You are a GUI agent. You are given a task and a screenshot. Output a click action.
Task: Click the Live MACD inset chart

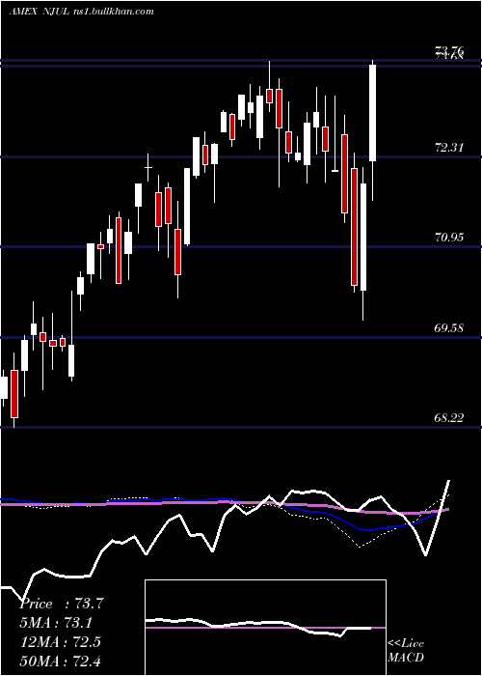tap(265, 628)
